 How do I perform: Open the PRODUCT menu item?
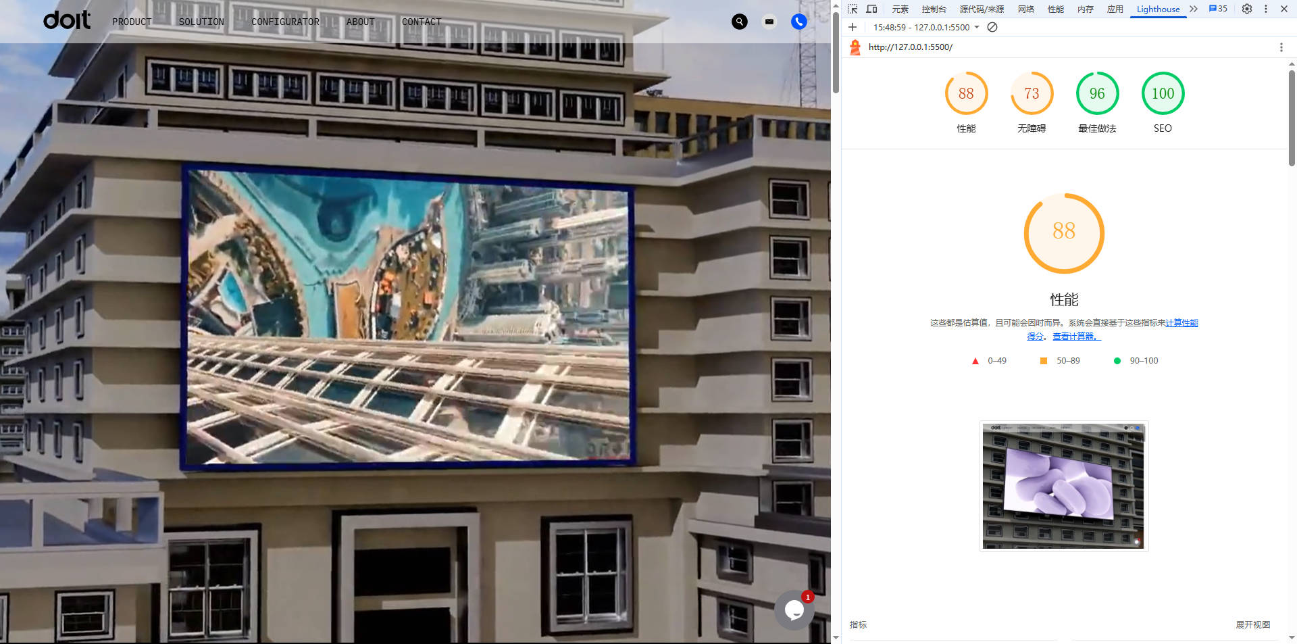tap(132, 22)
